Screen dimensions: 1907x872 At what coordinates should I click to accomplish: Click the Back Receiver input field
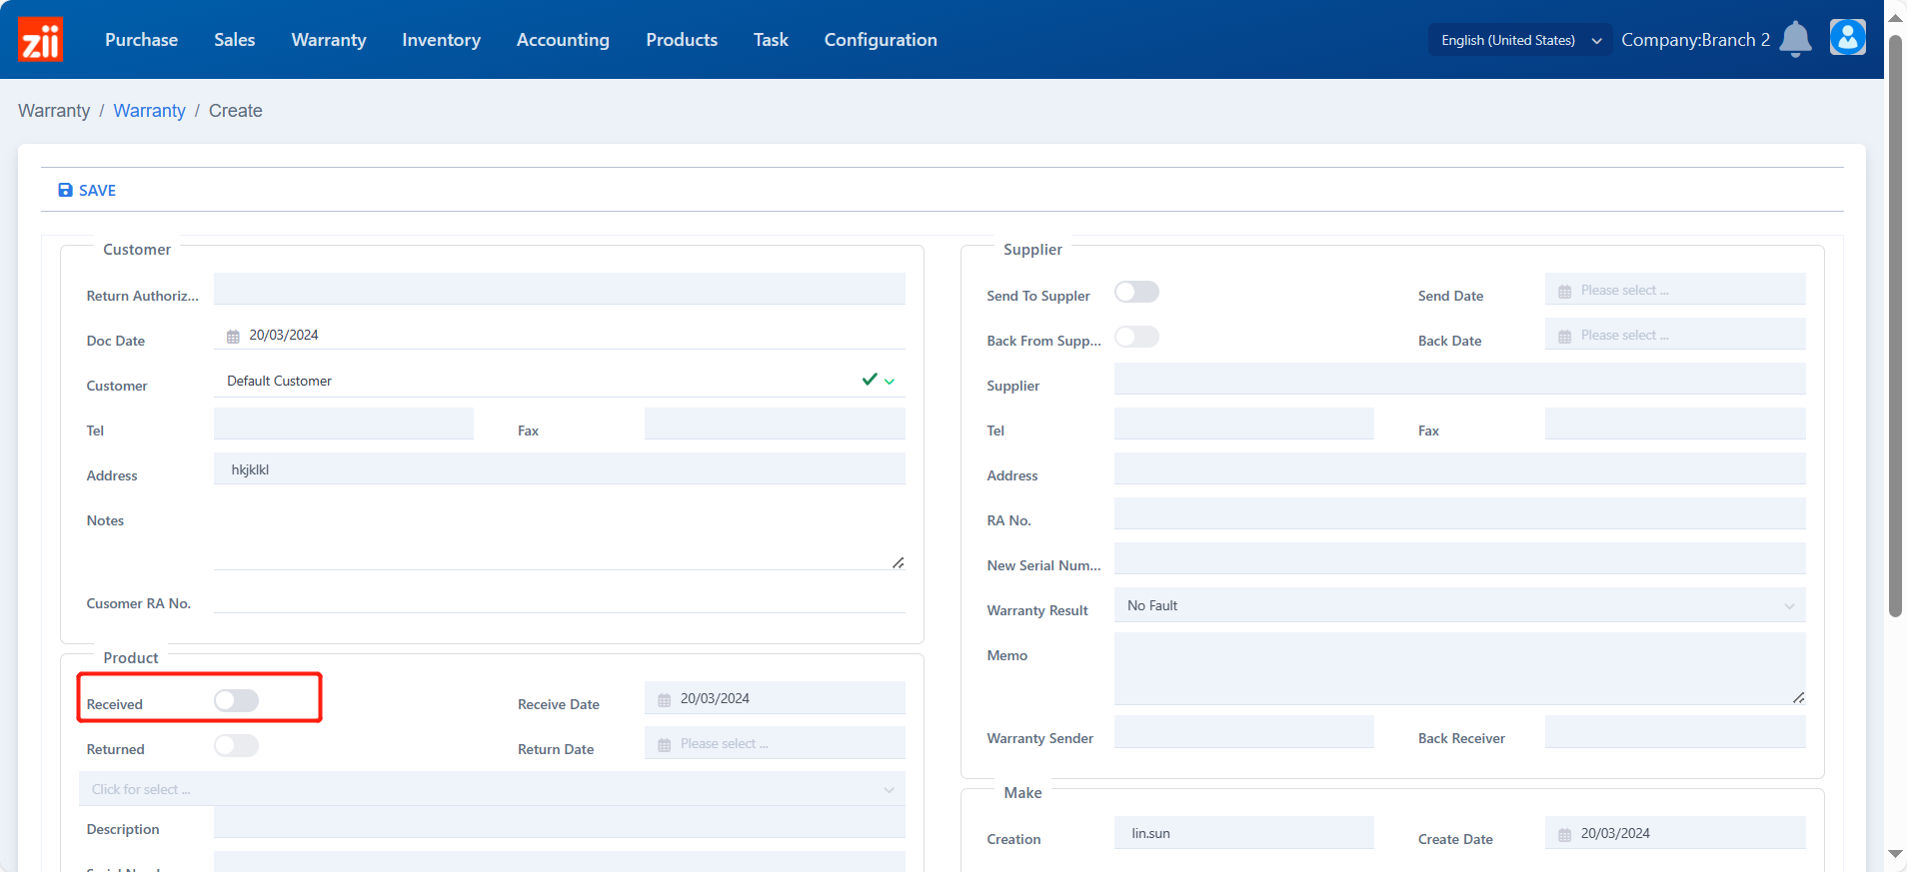pyautogui.click(x=1675, y=731)
